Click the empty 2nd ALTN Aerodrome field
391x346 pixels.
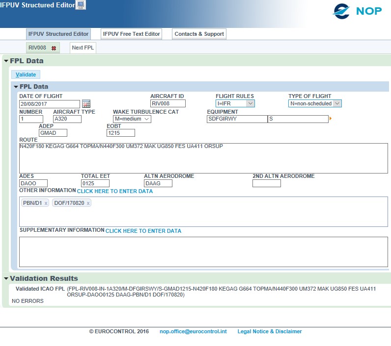click(x=267, y=183)
